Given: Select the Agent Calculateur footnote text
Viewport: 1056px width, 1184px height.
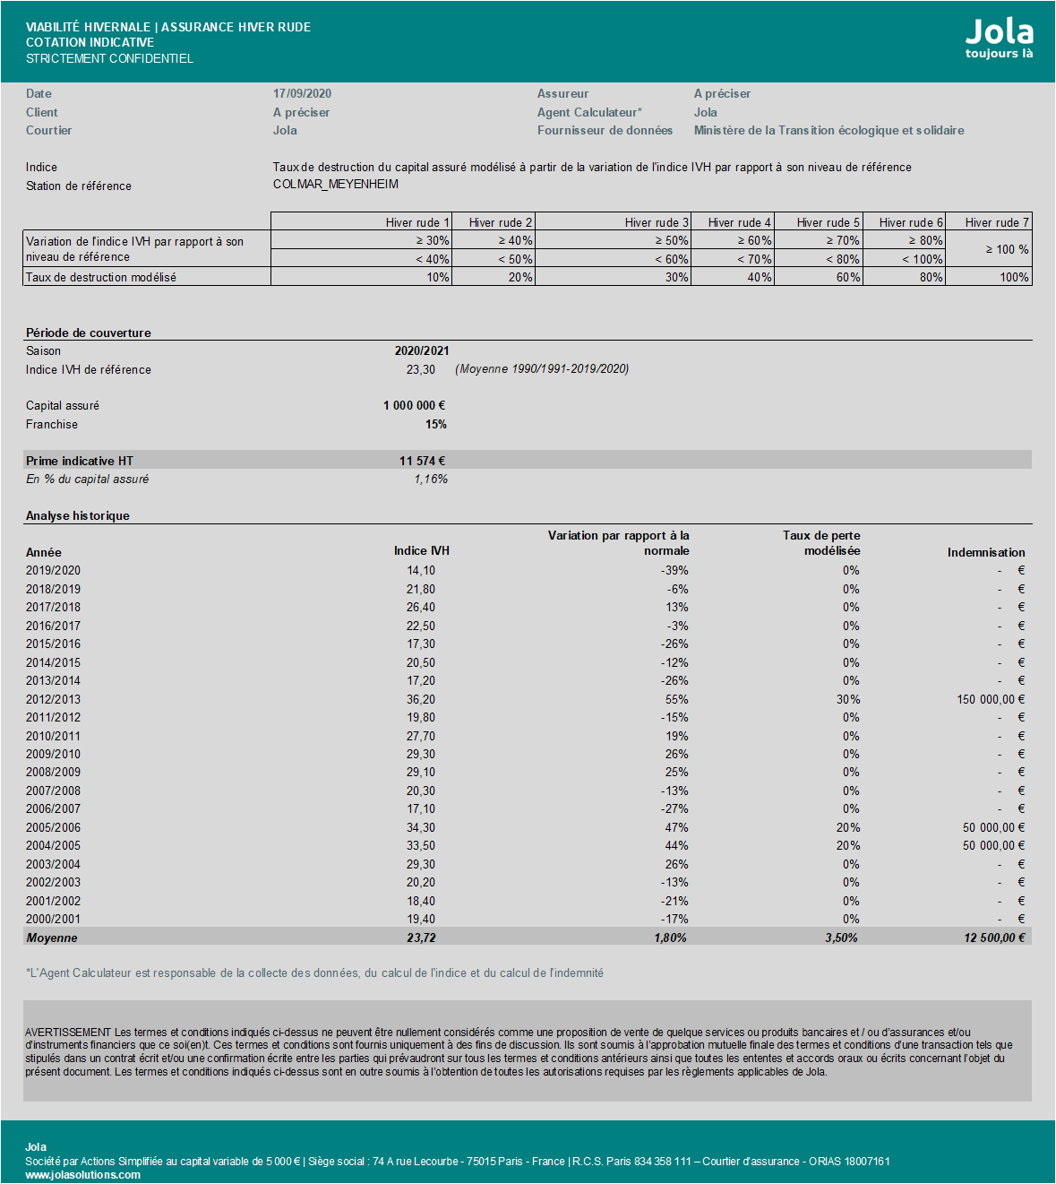Looking at the screenshot, I should pos(314,972).
